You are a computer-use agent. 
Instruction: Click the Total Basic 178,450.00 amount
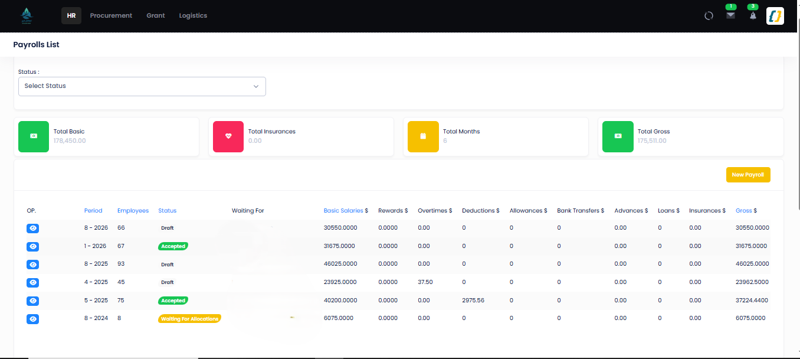pos(70,141)
